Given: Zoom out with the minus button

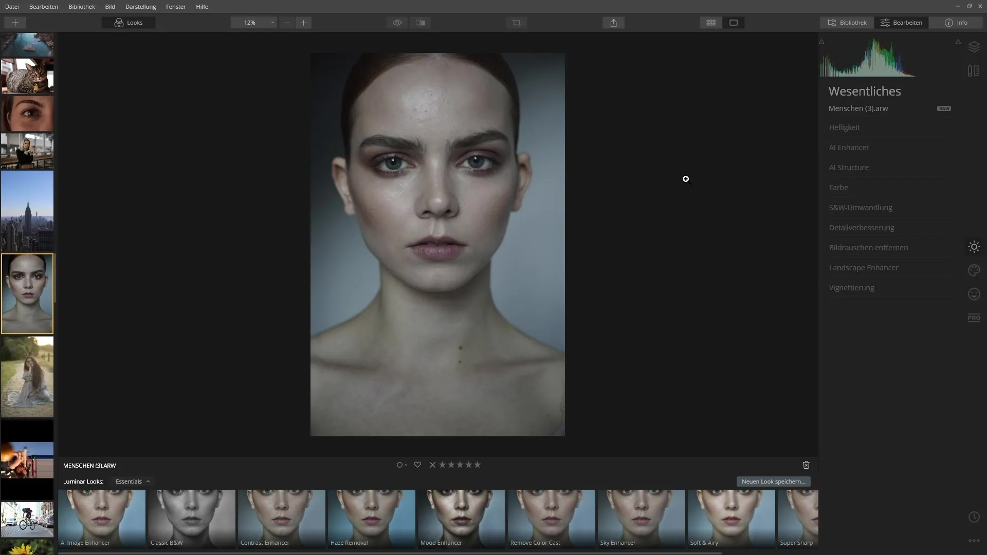Looking at the screenshot, I should pyautogui.click(x=287, y=23).
